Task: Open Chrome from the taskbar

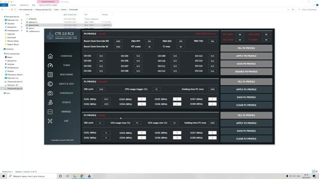Action: tap(82, 176)
